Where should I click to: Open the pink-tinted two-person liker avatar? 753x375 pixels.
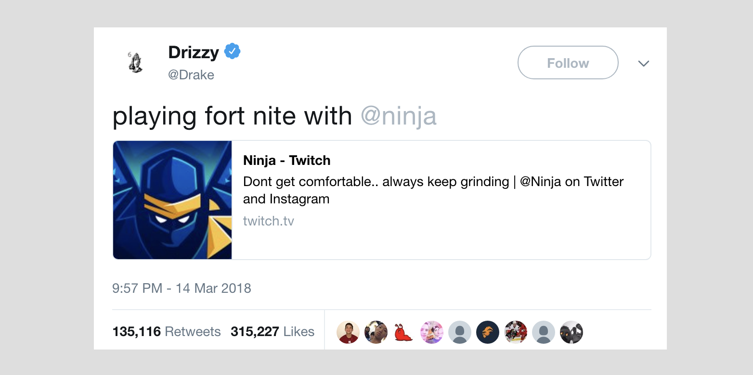(x=431, y=332)
